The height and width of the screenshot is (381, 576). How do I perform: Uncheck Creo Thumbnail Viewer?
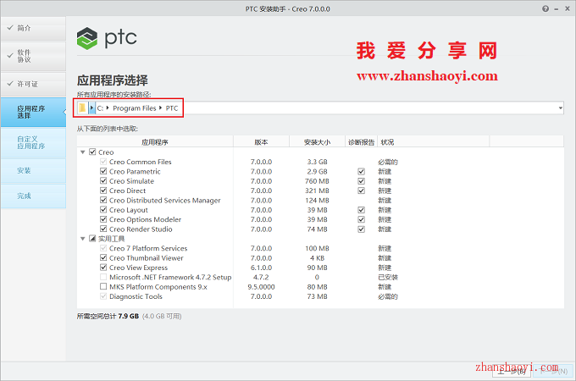[103, 257]
